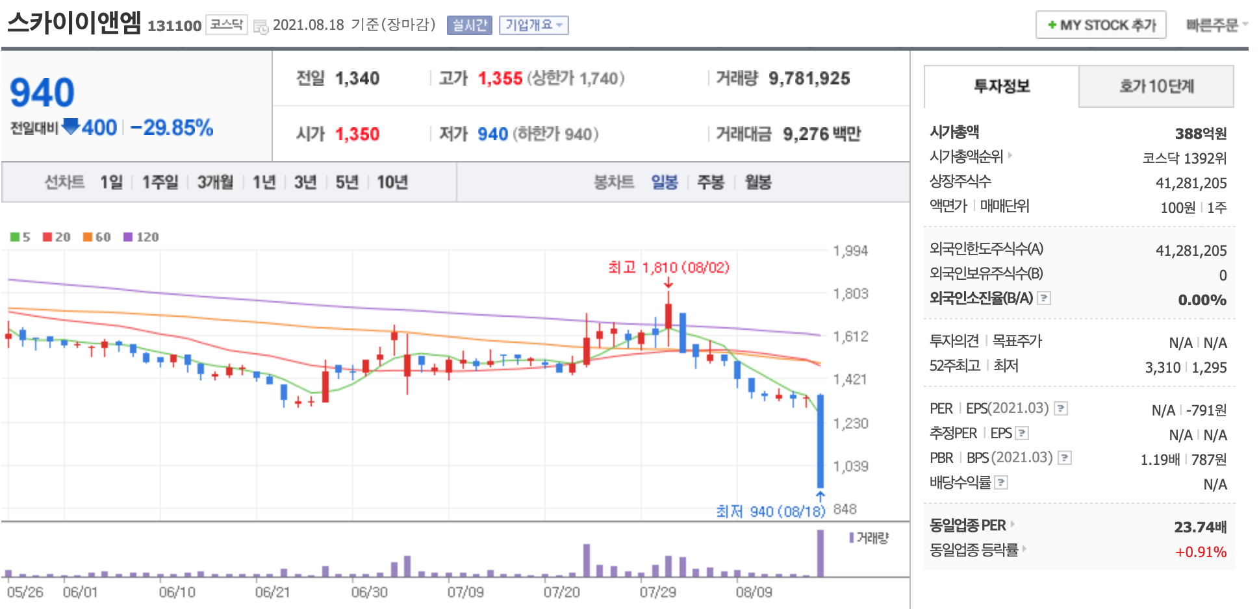Click the calendar icon beside the date
This screenshot has width=1259, height=609.
(261, 27)
